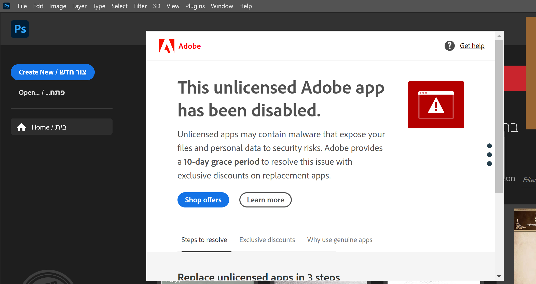Open the Layer menu

pyautogui.click(x=79, y=6)
